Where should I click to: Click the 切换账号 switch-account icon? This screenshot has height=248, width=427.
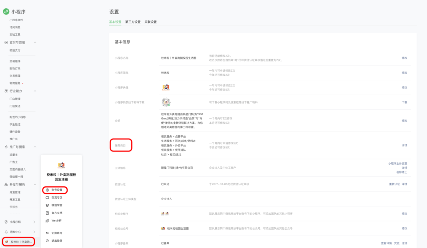pyautogui.click(x=47, y=232)
